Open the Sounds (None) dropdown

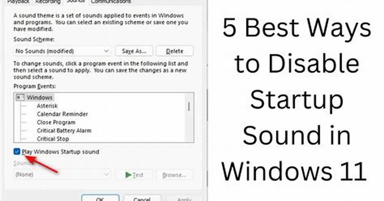pos(62,175)
